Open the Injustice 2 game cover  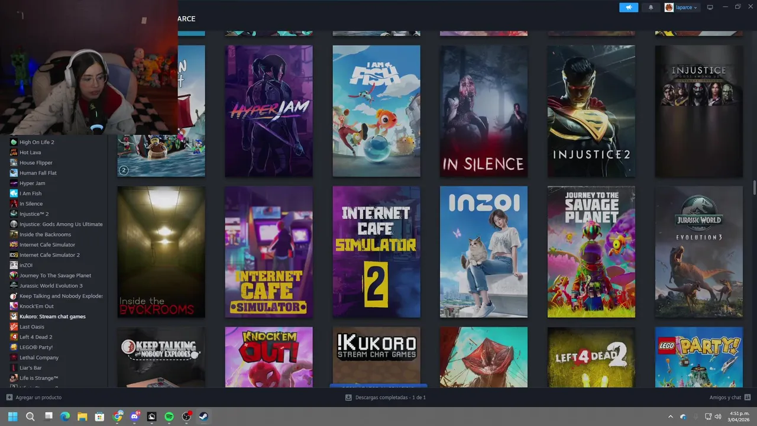(591, 111)
